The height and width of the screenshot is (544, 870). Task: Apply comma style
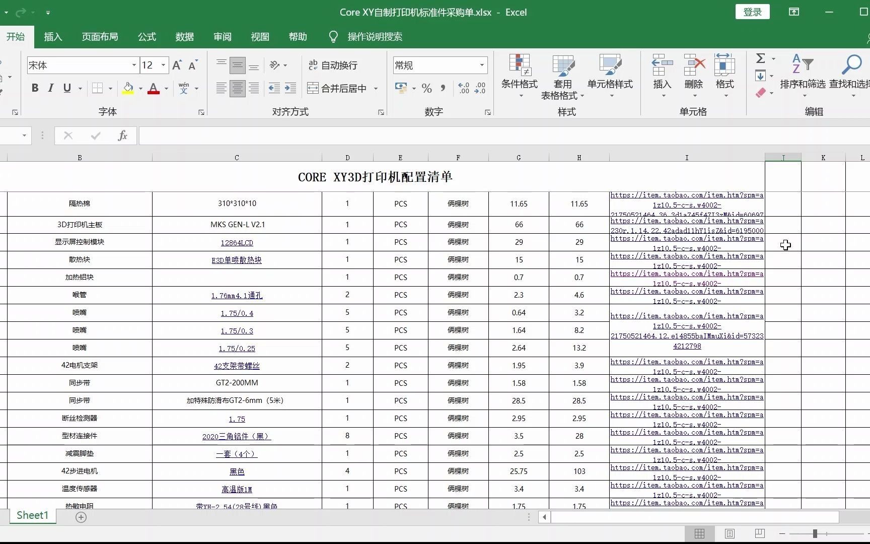pos(443,88)
